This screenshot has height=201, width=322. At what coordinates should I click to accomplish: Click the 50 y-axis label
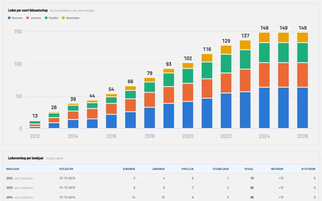point(19,96)
